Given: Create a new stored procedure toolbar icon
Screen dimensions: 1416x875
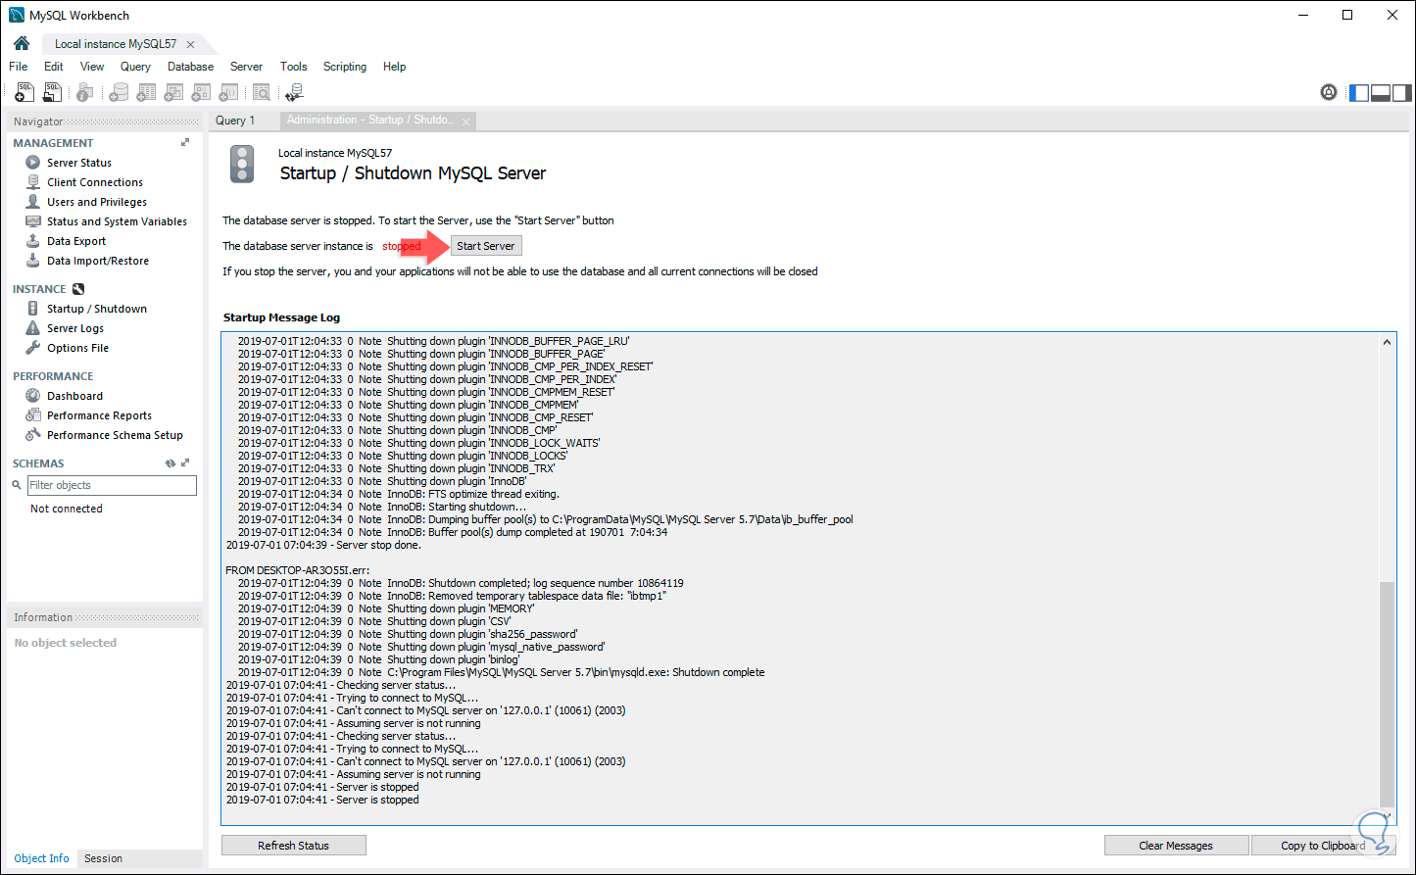Looking at the screenshot, I should (201, 92).
